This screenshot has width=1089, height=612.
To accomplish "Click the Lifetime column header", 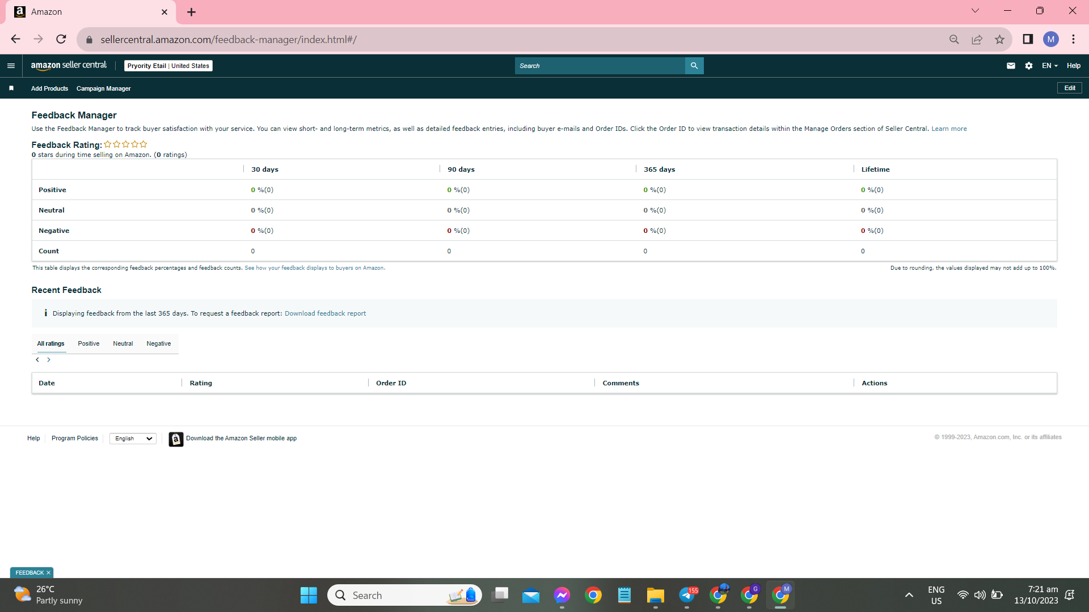I will coord(875,169).
